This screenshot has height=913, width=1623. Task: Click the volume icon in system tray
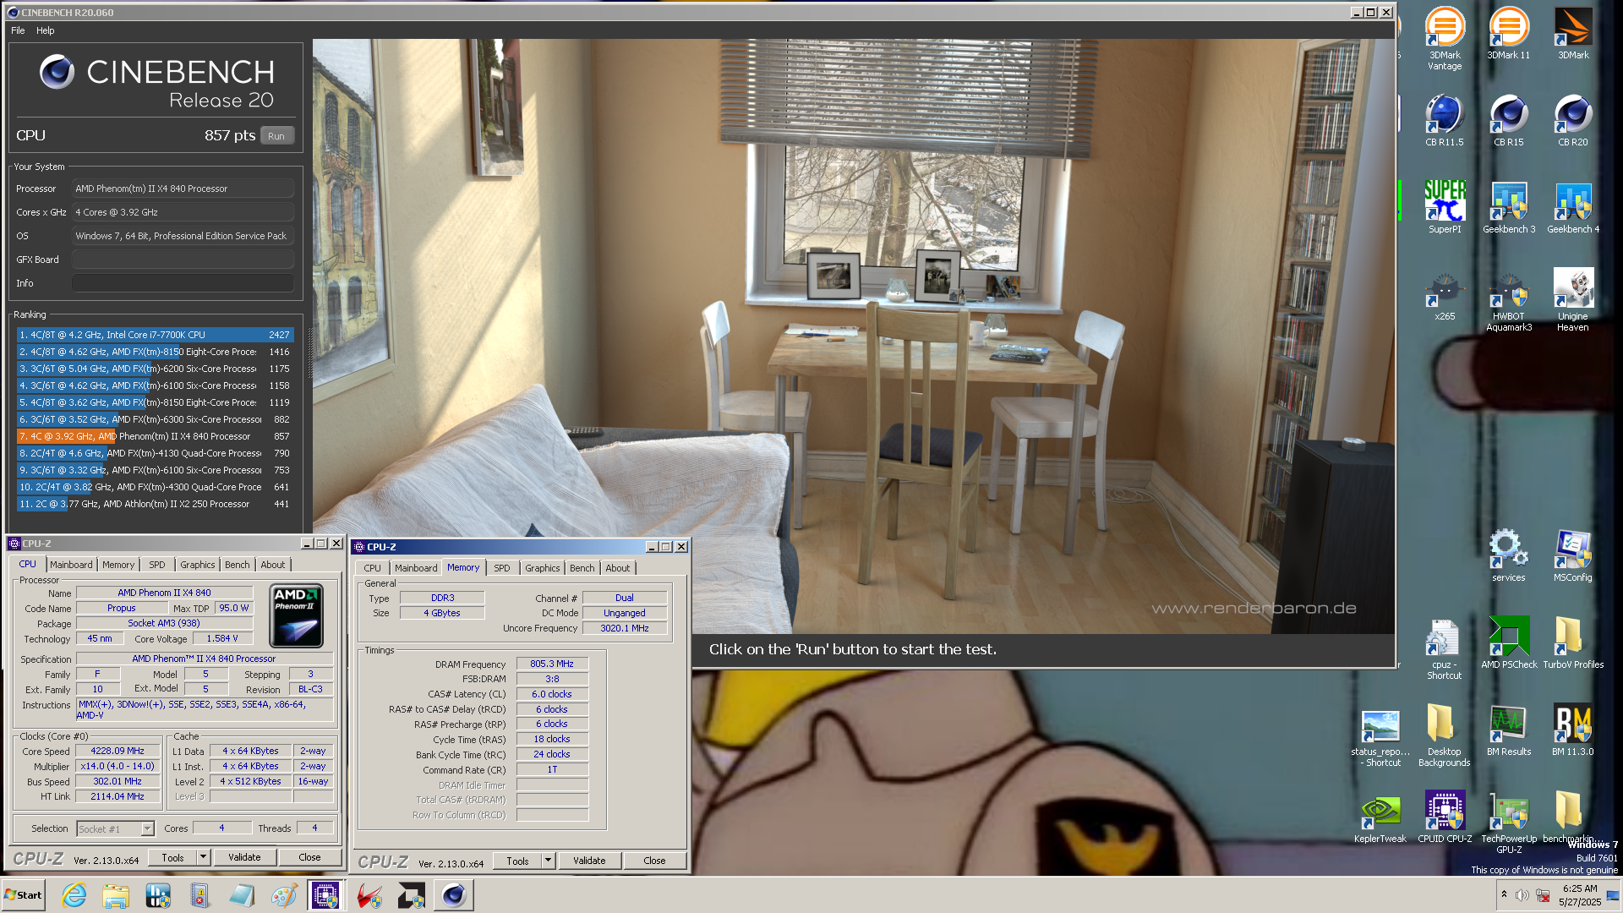coord(1522,895)
